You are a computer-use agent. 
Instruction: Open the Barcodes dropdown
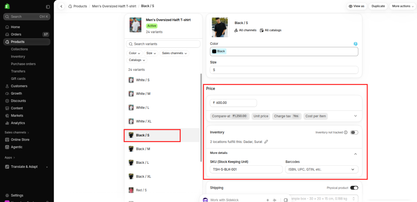click(322, 169)
